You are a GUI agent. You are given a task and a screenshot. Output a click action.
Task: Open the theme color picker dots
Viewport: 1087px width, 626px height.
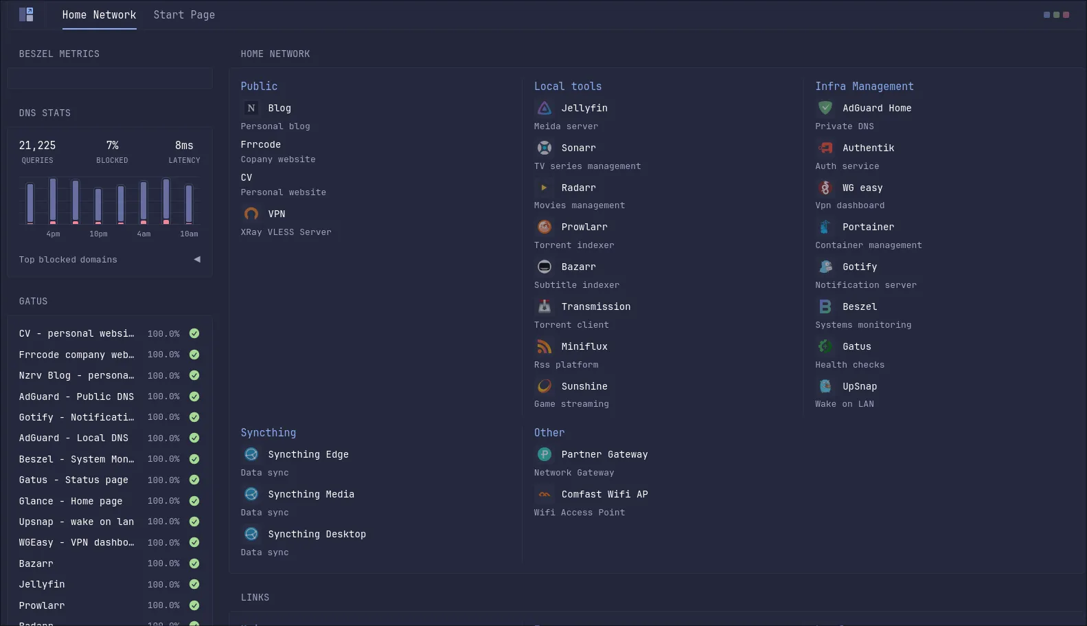1056,14
